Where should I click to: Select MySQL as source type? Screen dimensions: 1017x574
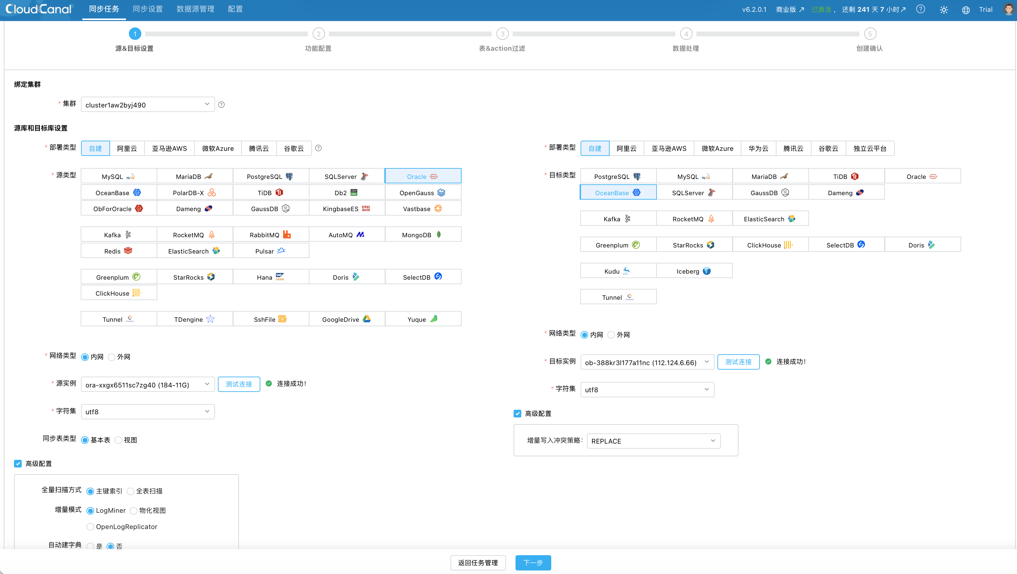pos(118,176)
